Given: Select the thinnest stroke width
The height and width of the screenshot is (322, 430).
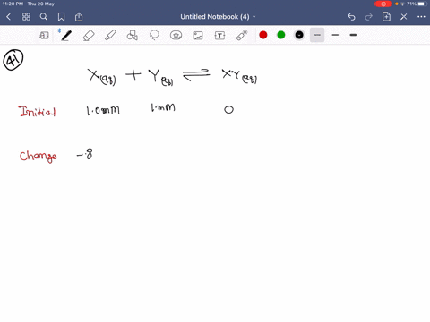Looking at the screenshot, I should (317, 35).
